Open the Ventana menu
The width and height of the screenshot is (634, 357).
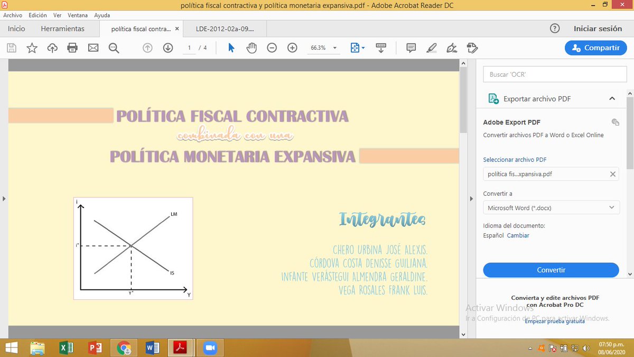tap(78, 15)
